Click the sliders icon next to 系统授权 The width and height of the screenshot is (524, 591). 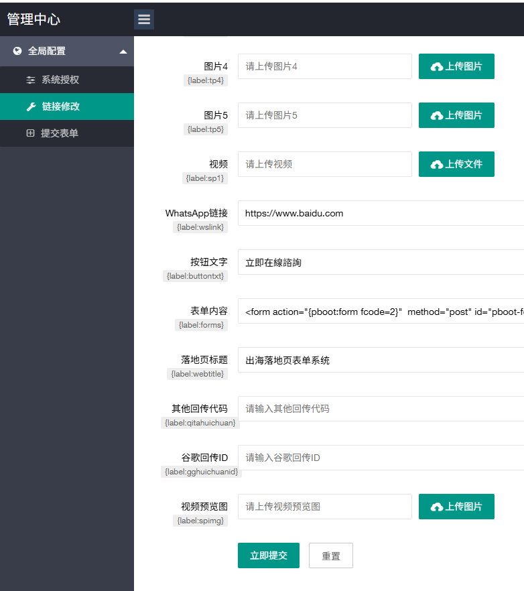(30, 80)
